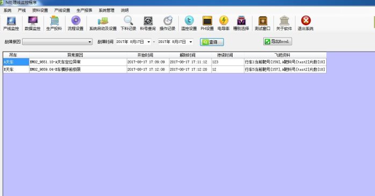Click the 查询 search button
The height and width of the screenshot is (196, 375).
212,42
